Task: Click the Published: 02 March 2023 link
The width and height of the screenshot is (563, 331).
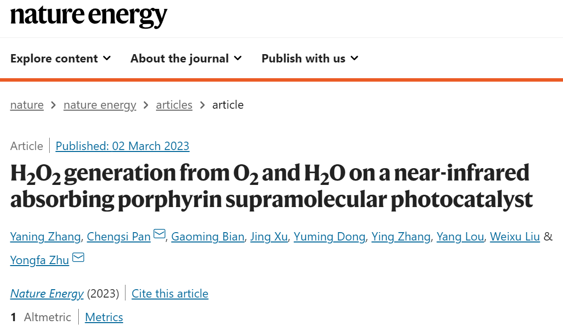Action: pyautogui.click(x=123, y=146)
